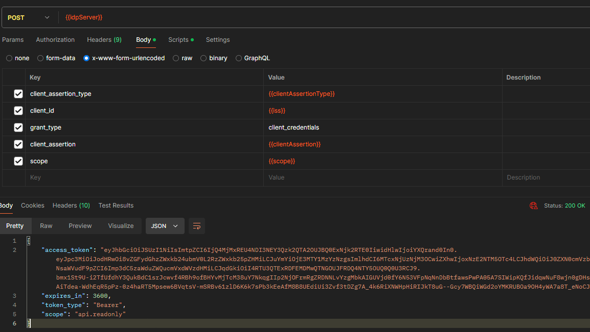The image size is (590, 332).
Task: Click the client_id key cell
Action: (x=145, y=111)
